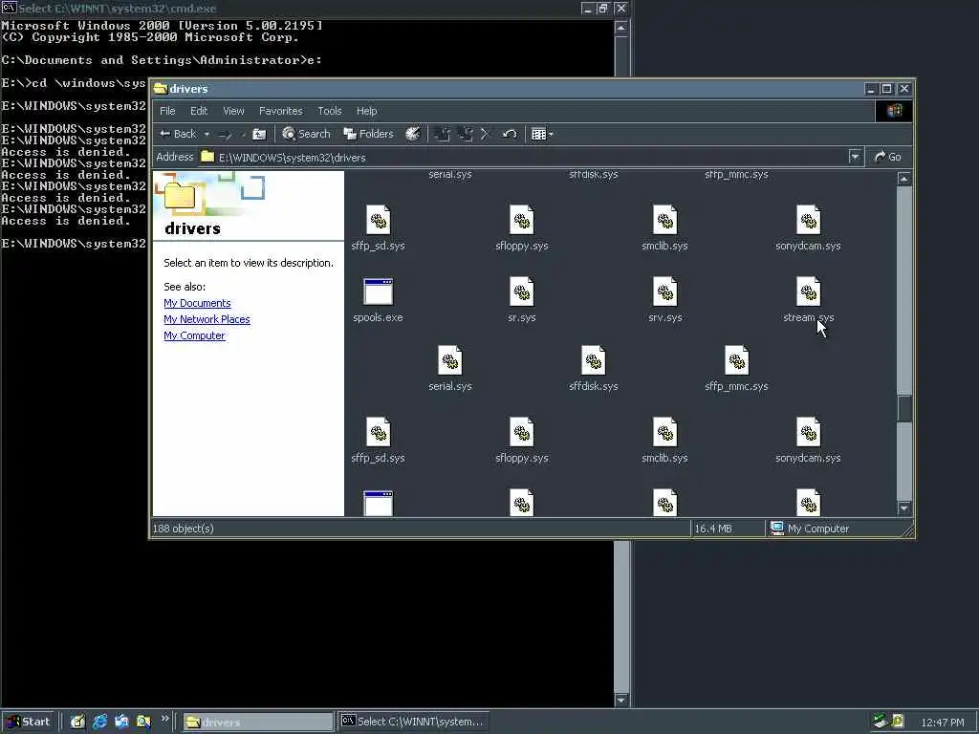Click the Windows logo throbber in the menu bar

pos(894,111)
